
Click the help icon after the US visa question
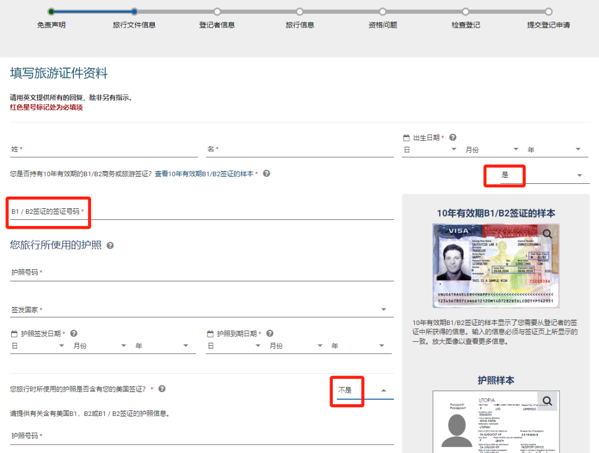coord(161,389)
